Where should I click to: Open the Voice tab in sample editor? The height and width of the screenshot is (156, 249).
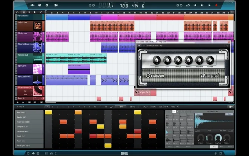[230, 147]
